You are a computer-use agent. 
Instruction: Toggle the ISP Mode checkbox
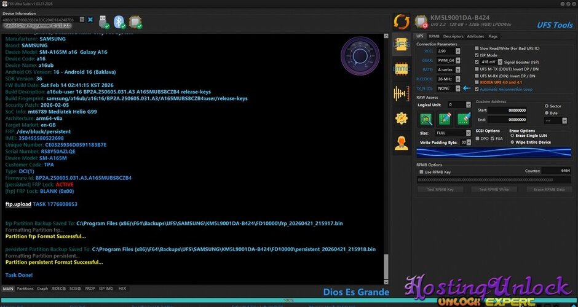pyautogui.click(x=477, y=55)
